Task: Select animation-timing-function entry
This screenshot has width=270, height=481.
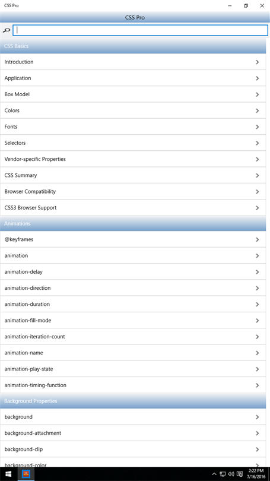Action: (x=133, y=385)
